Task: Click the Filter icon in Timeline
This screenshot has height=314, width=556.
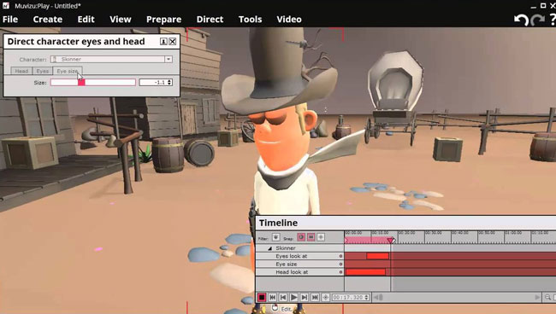Action: (x=275, y=237)
